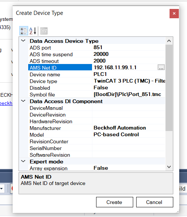Select the SoftwareRevision property row
The image size is (187, 217).
point(96,155)
